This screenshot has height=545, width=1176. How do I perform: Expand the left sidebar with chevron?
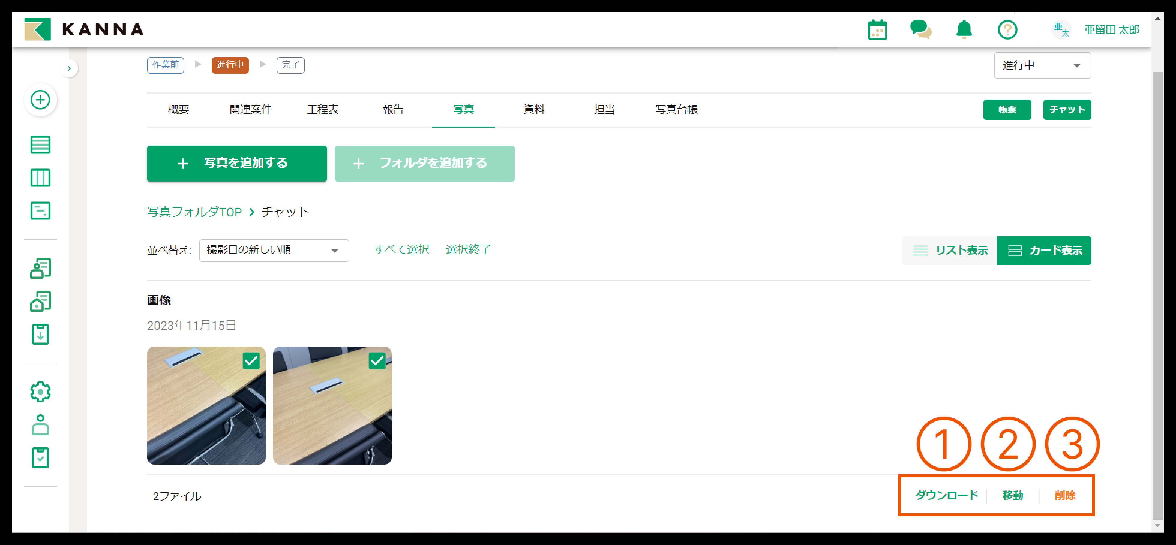[x=69, y=68]
